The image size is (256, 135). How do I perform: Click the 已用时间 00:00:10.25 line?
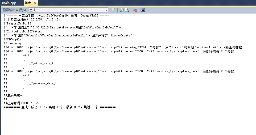[x=22, y=103]
